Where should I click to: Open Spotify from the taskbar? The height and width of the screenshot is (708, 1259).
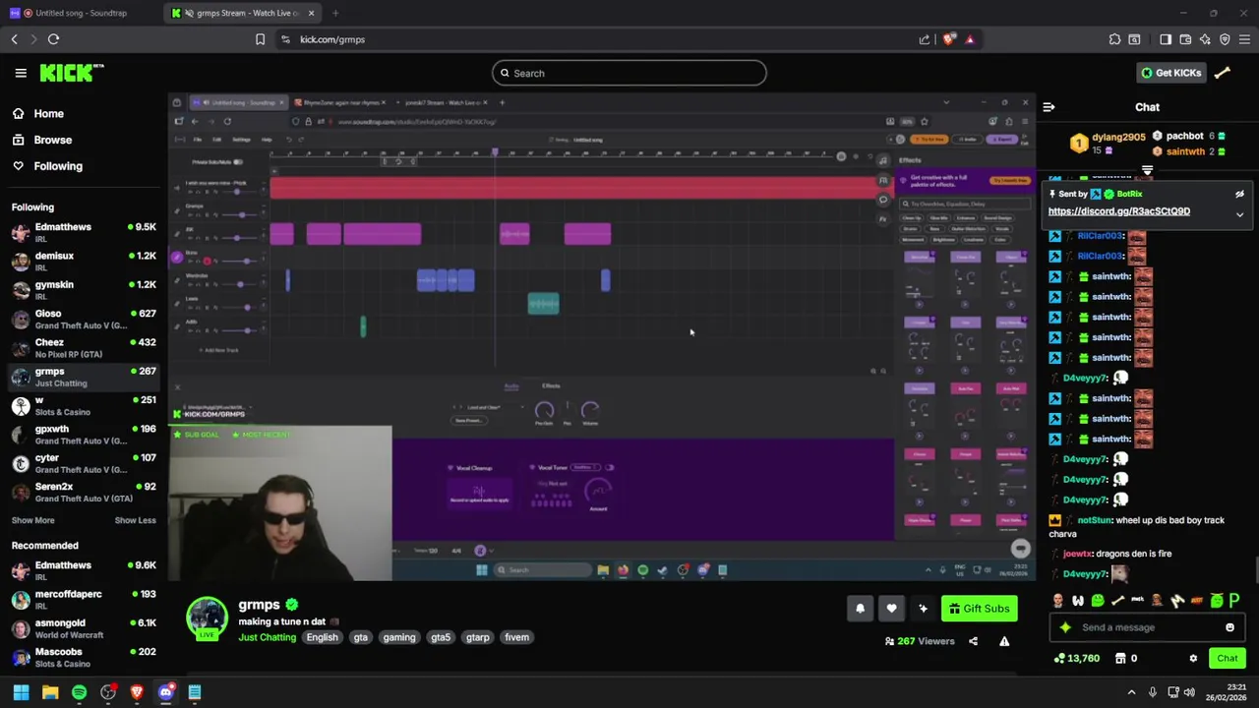79,692
